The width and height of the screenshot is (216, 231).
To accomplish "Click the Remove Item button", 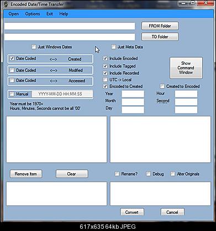I will point(26,174).
